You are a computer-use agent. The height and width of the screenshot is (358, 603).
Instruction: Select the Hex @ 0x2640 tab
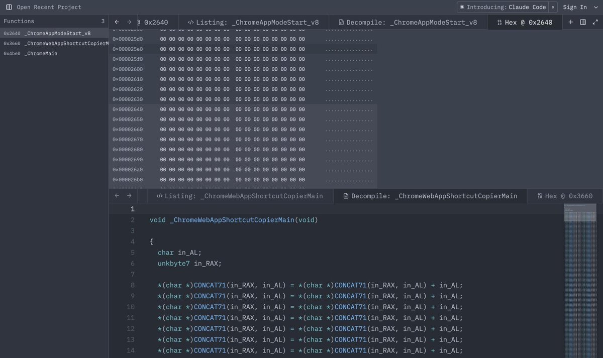pos(525,22)
